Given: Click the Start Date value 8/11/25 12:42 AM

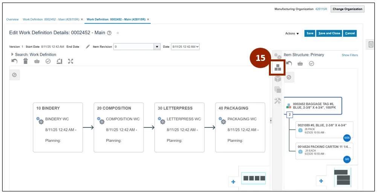Looking at the screenshot, I should tap(52, 47).
